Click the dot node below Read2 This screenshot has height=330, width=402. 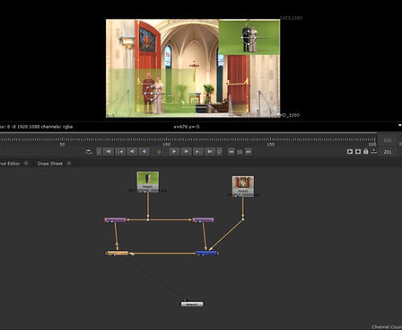click(x=243, y=219)
